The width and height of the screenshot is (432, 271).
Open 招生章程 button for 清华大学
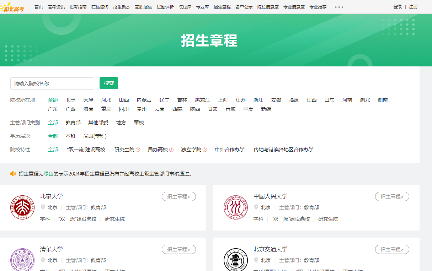tap(179, 249)
